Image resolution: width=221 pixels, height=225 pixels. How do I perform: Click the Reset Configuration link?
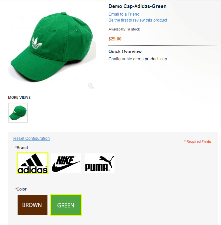[x=32, y=139]
